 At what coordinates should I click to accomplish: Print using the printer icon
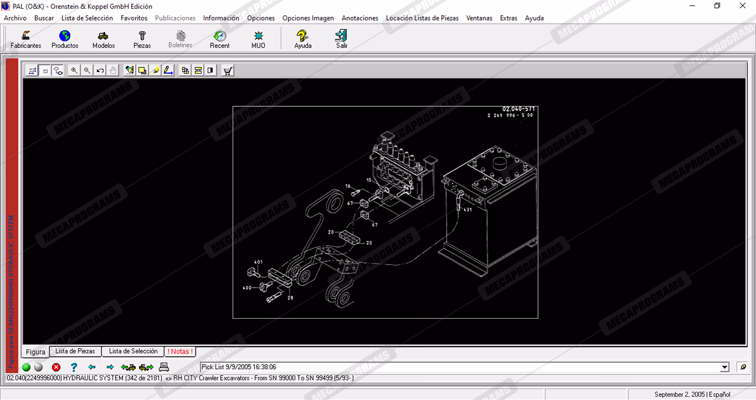[x=164, y=367]
